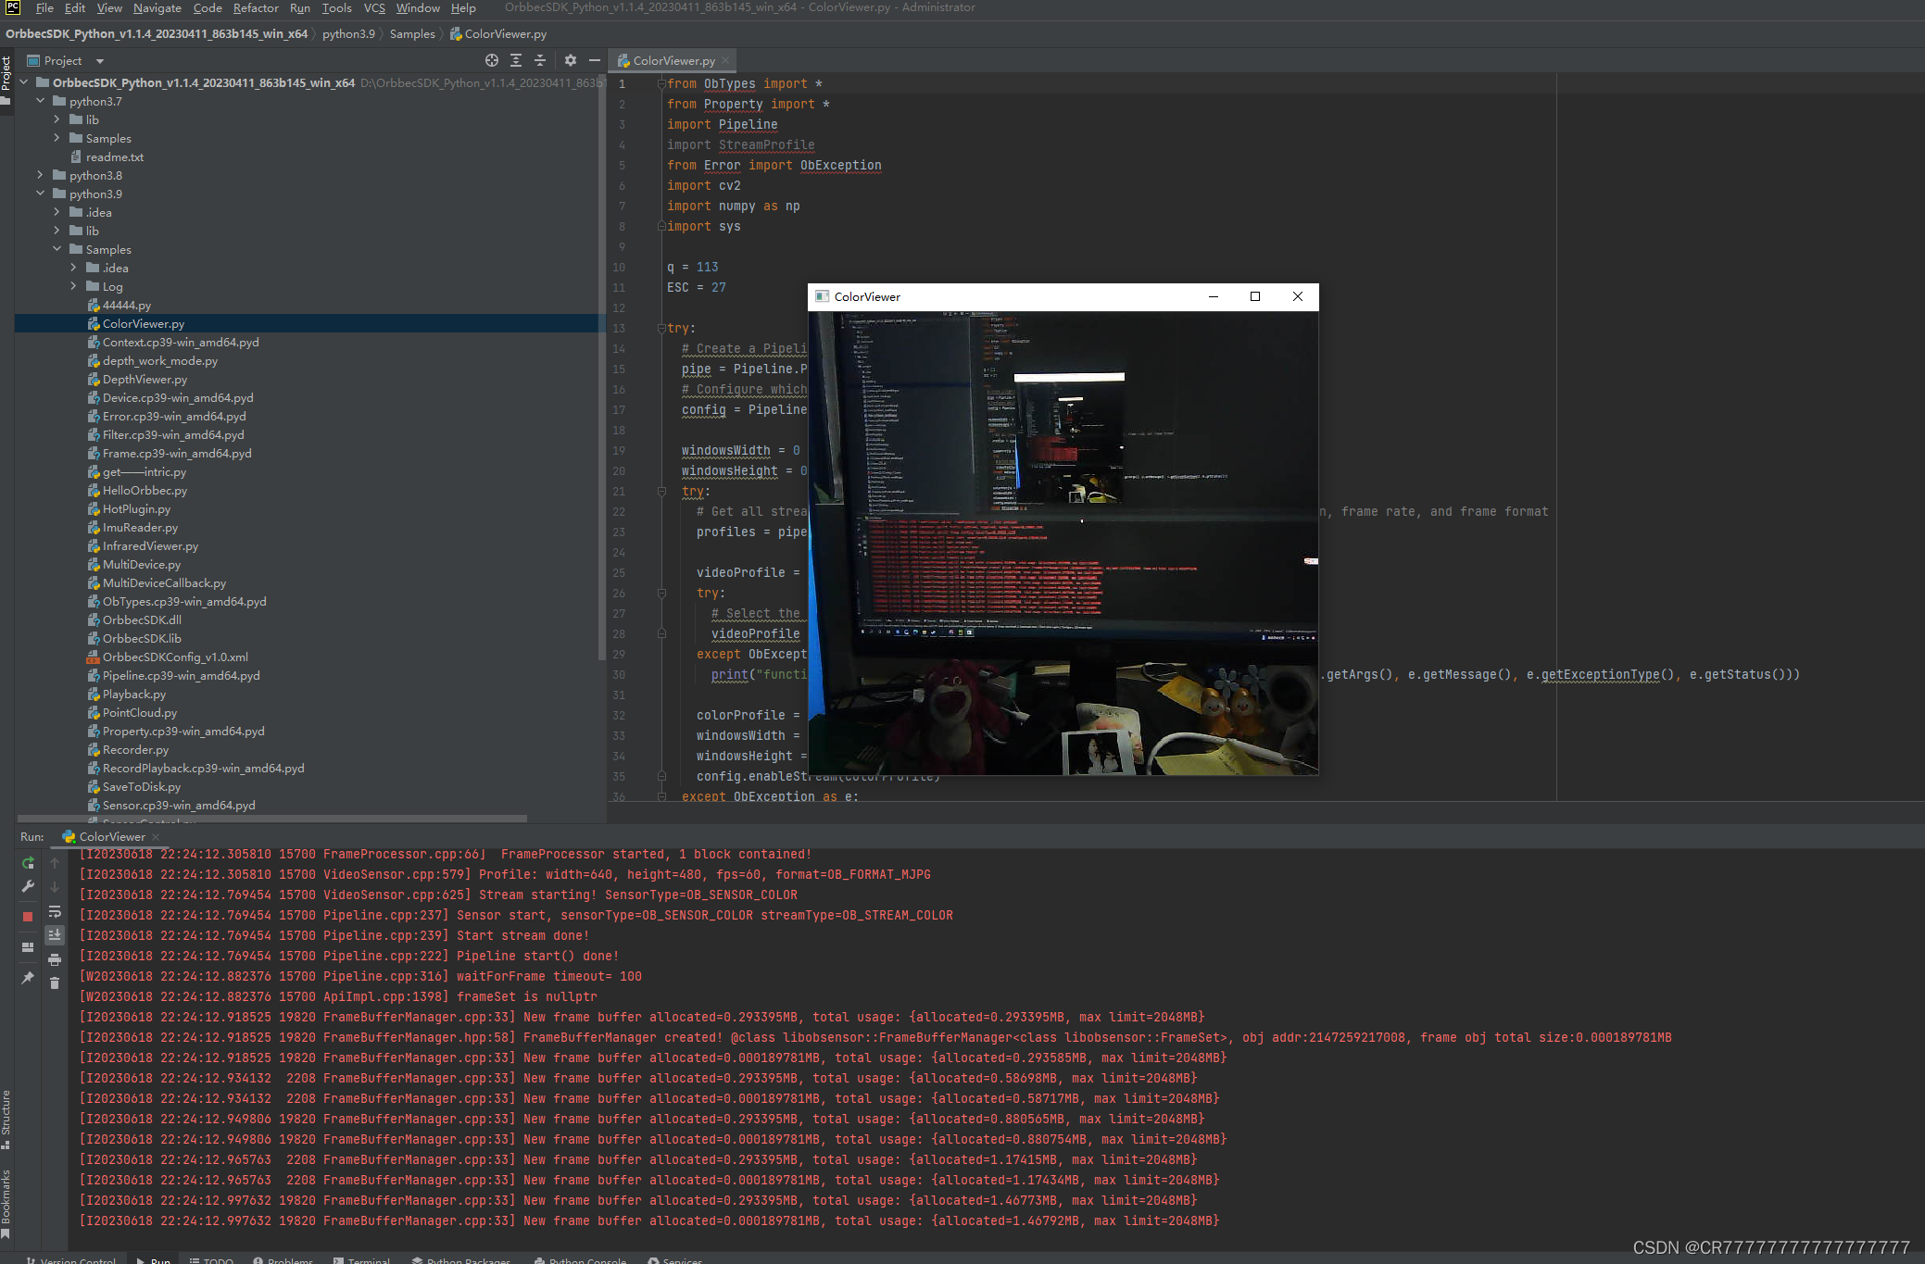This screenshot has width=1925, height=1264.
Task: Collapse all in Project panel
Action: tap(540, 60)
